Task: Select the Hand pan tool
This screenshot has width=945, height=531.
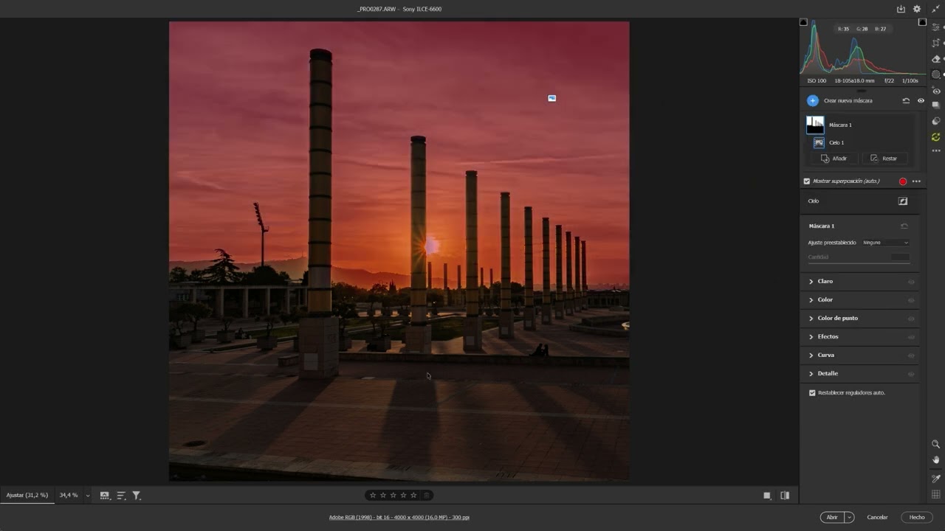Action: (936, 459)
